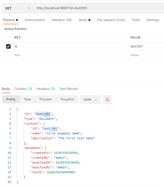Click the empty Key placeholder field
Screen dimensions: 164x187
coord(70,55)
